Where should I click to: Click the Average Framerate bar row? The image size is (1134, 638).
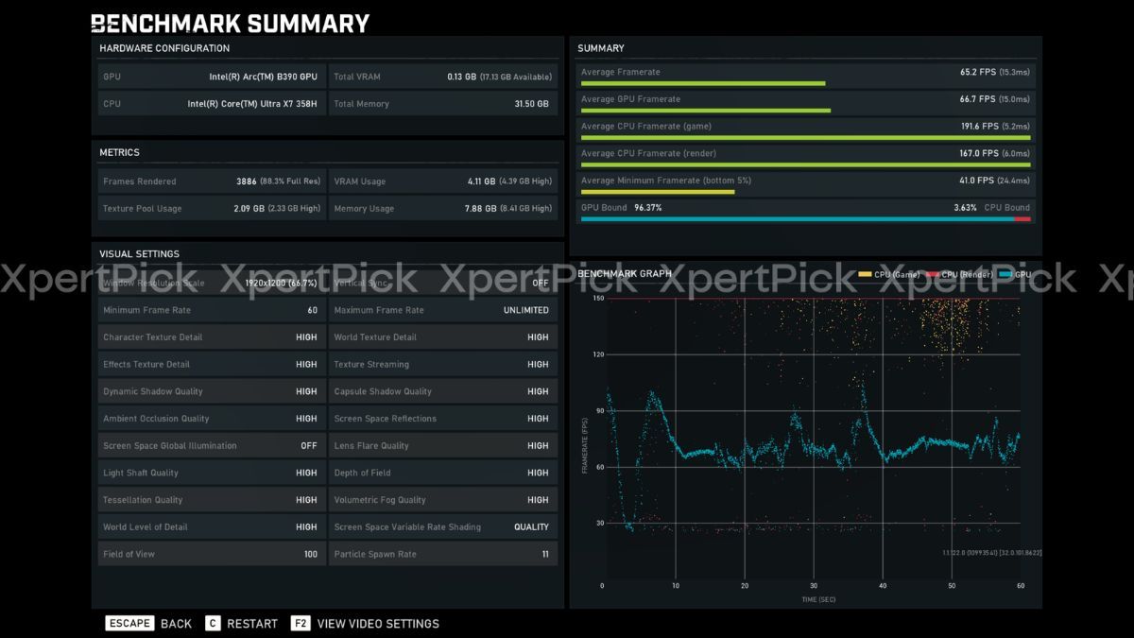[805, 76]
